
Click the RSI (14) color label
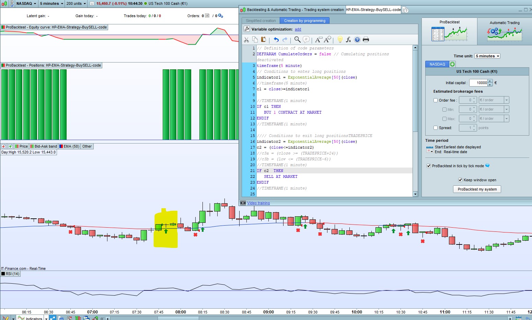coord(11,274)
